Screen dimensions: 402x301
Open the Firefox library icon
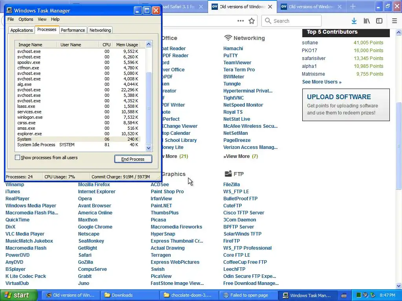pos(367,21)
